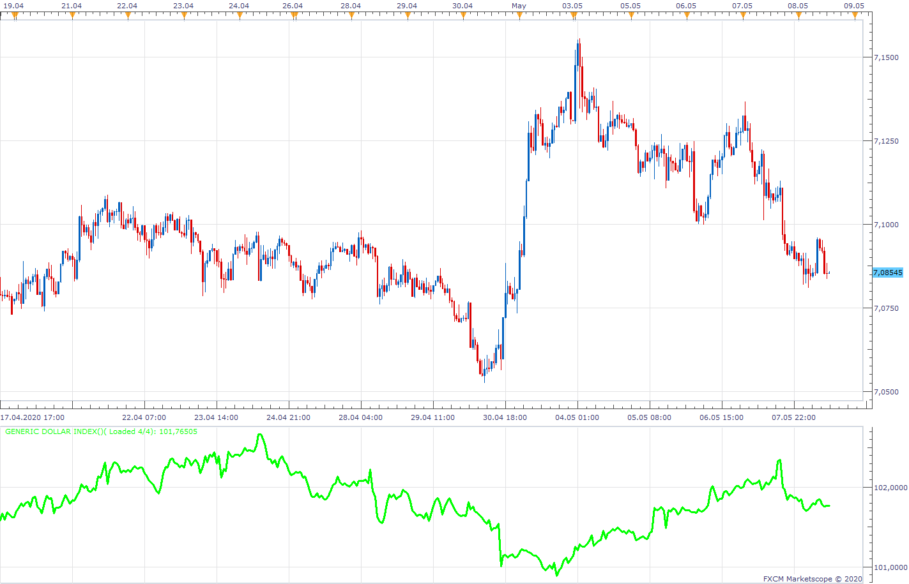Click the orange day marker under 30.04
Viewport: 909px width, 584px height.
click(463, 16)
